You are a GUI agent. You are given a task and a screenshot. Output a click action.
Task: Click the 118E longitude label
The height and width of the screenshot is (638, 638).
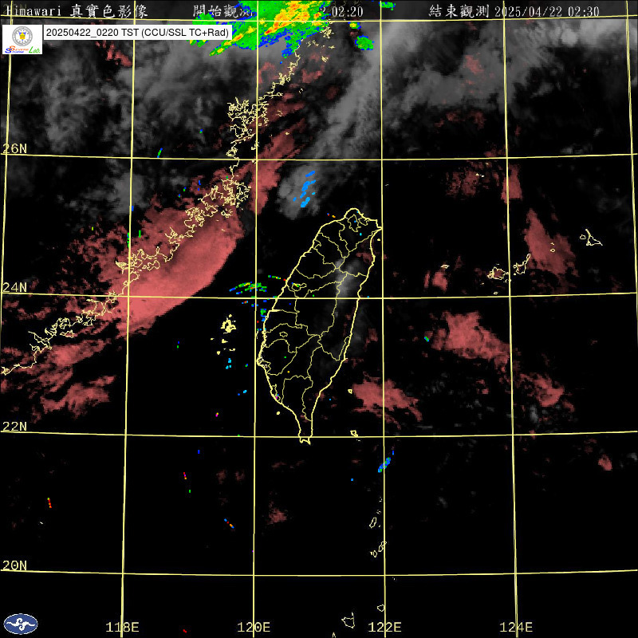(x=123, y=627)
